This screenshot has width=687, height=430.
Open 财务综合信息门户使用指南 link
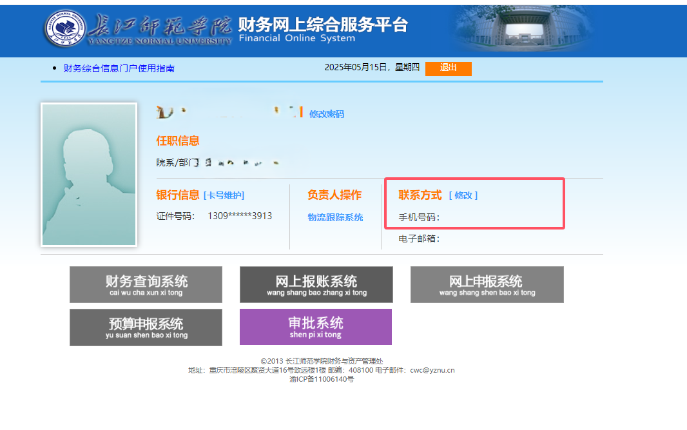119,68
